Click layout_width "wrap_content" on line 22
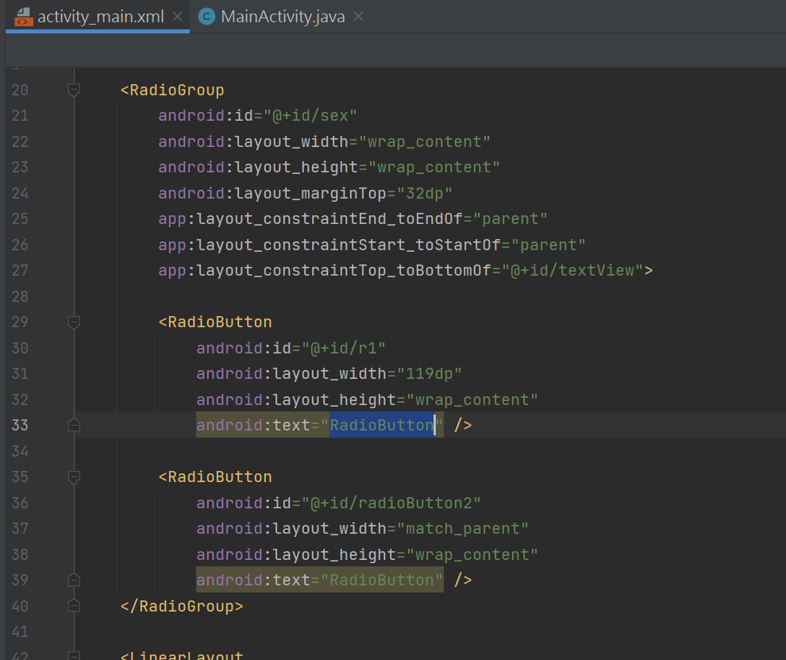 coord(424,142)
